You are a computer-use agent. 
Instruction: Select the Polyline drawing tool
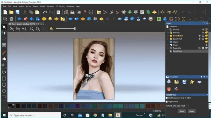point(4,72)
